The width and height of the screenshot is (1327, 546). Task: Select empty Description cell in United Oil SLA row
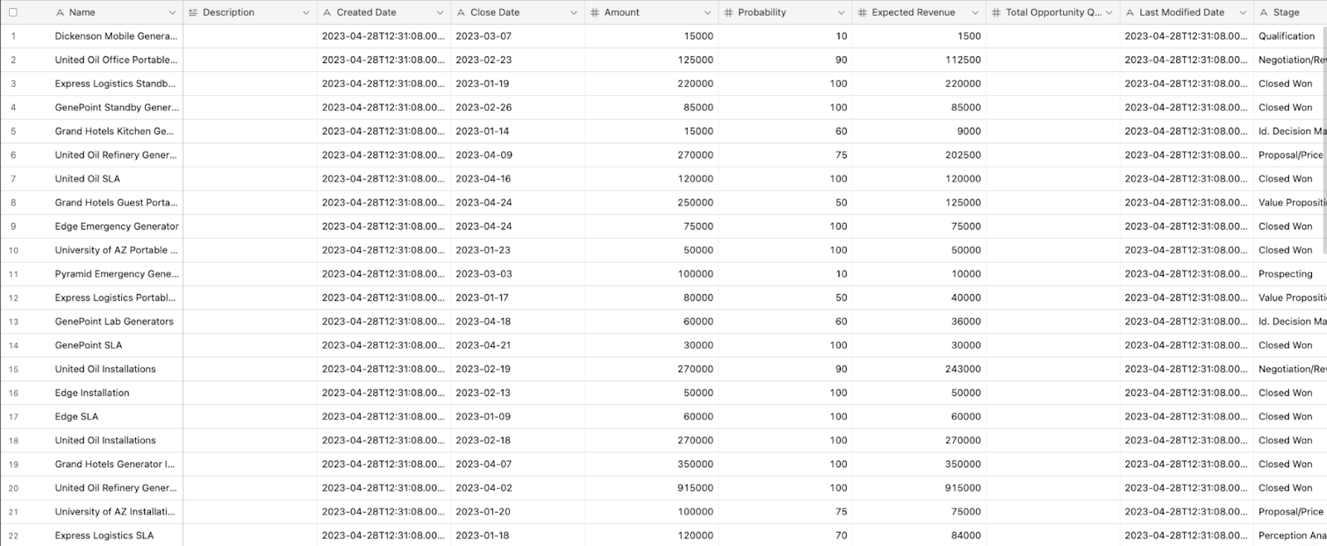(x=250, y=179)
